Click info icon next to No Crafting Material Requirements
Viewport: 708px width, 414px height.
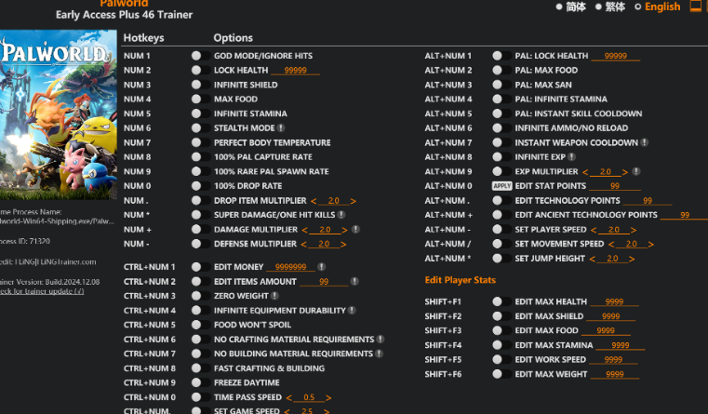381,339
